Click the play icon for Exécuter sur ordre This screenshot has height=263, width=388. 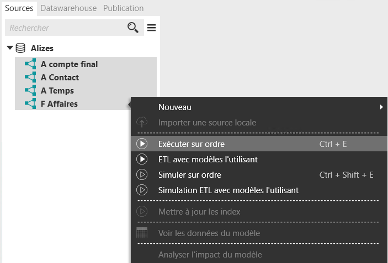tap(142, 144)
